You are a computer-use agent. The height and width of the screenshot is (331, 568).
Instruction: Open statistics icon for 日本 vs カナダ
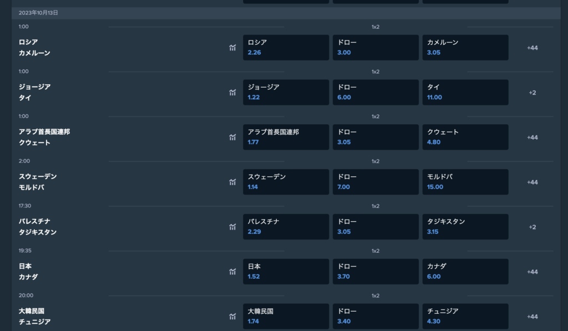click(x=232, y=272)
